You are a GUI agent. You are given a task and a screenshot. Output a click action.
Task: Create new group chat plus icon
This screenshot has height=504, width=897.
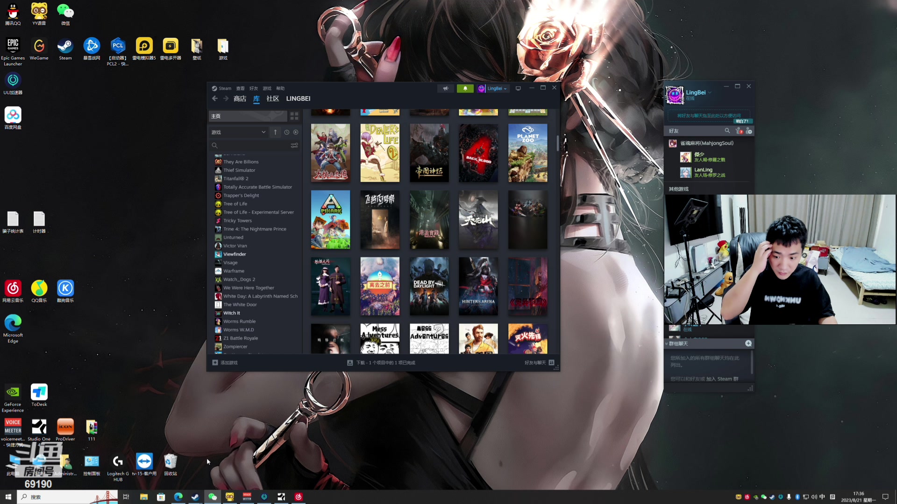pos(748,343)
